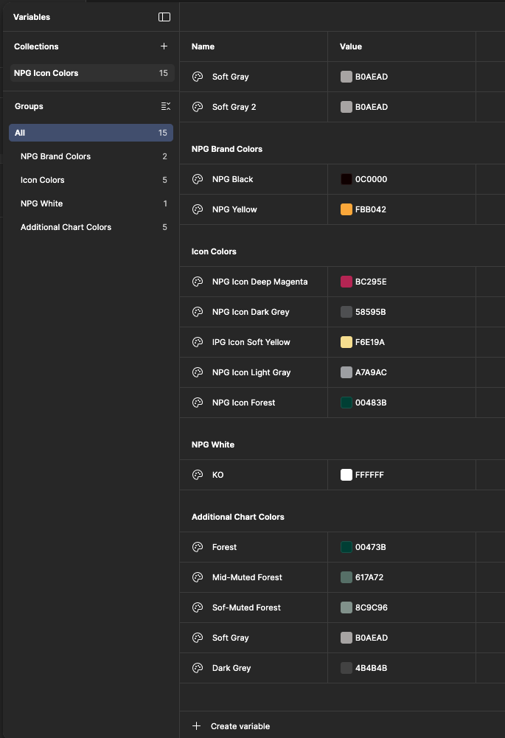Click the palette icon beside Dark Grey
This screenshot has width=505, height=738.
coord(198,668)
